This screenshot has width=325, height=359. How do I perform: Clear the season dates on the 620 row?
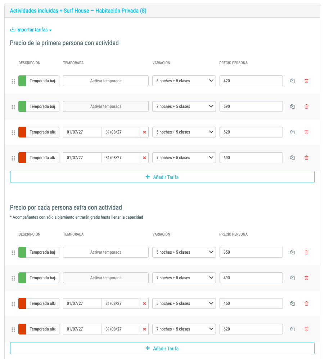144,329
